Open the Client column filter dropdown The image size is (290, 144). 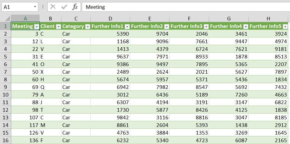[58, 26]
